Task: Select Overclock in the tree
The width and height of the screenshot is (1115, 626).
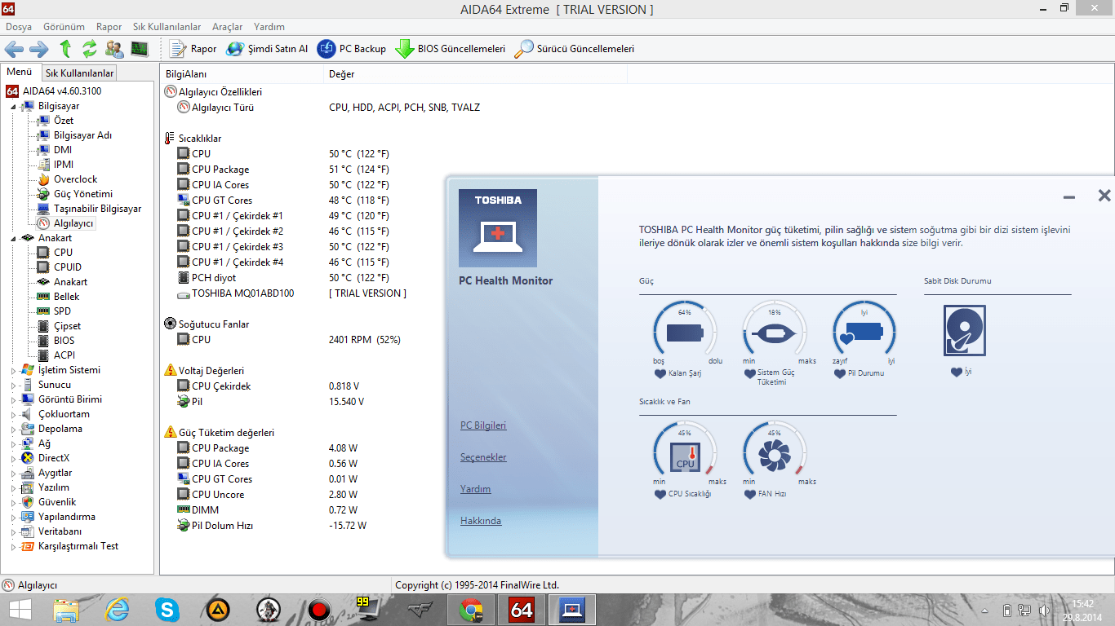Action: [75, 179]
